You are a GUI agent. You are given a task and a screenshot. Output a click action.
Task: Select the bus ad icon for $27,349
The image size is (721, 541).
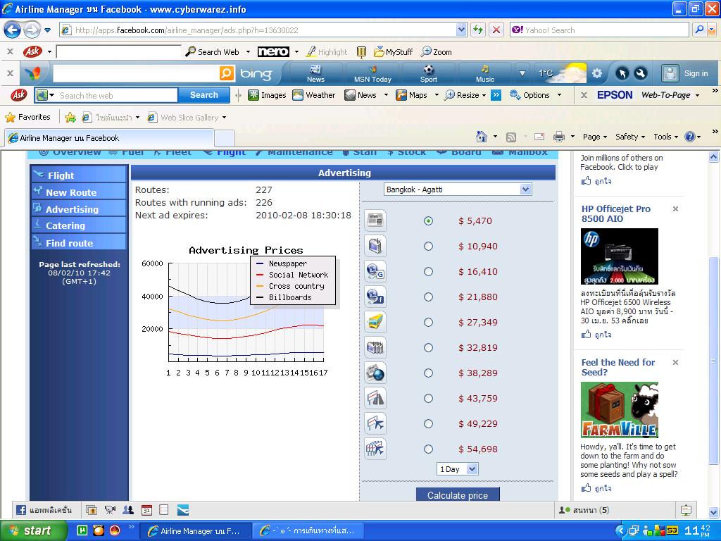[375, 322]
